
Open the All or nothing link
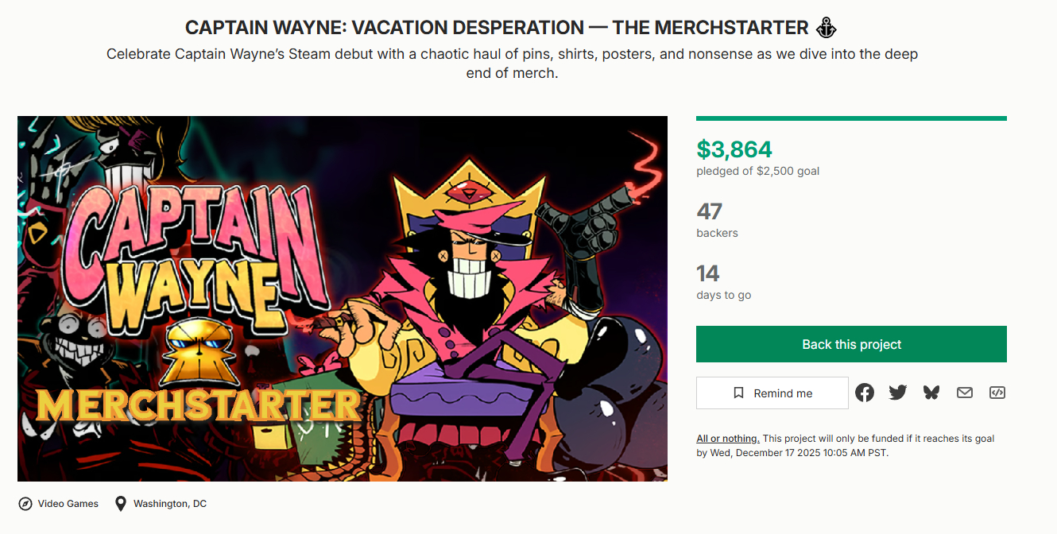(727, 439)
